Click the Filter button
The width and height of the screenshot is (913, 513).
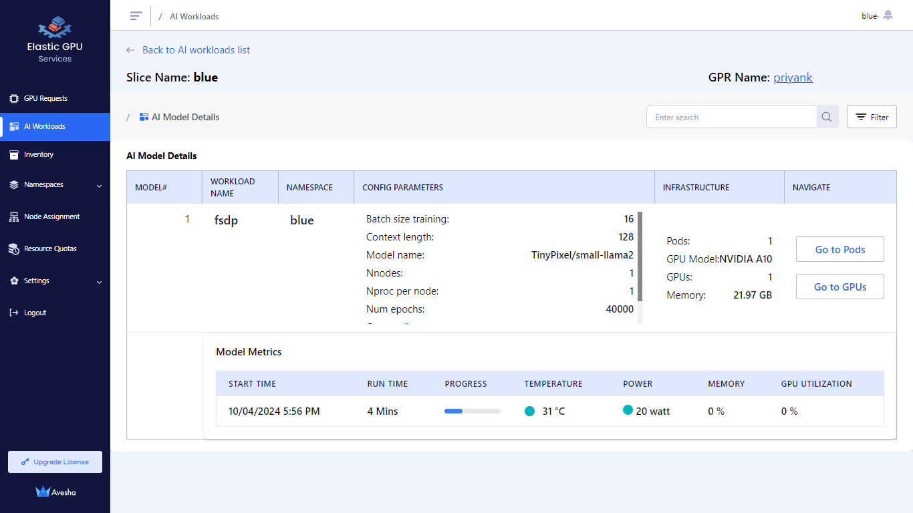tap(872, 117)
